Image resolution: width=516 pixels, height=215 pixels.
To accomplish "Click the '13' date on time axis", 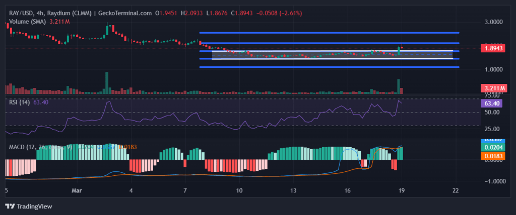I will tap(294, 191).
